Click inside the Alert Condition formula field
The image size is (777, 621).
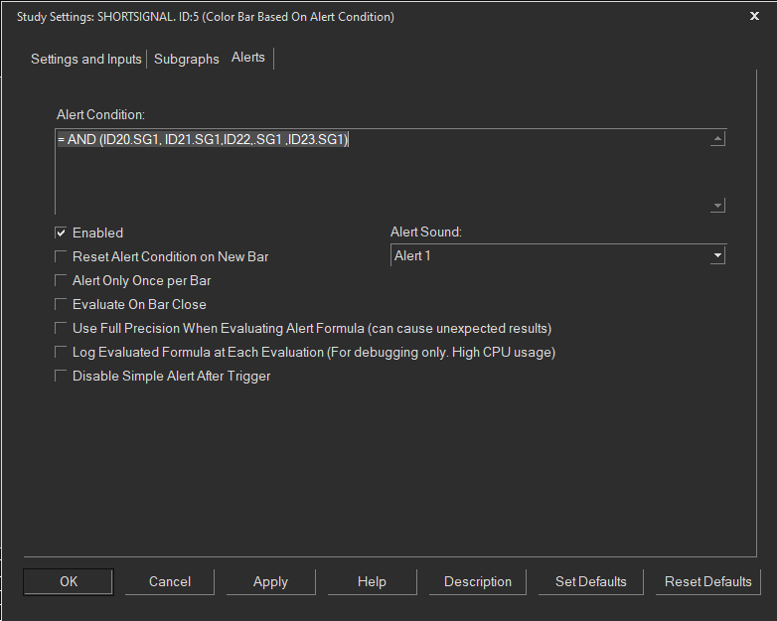[383, 171]
